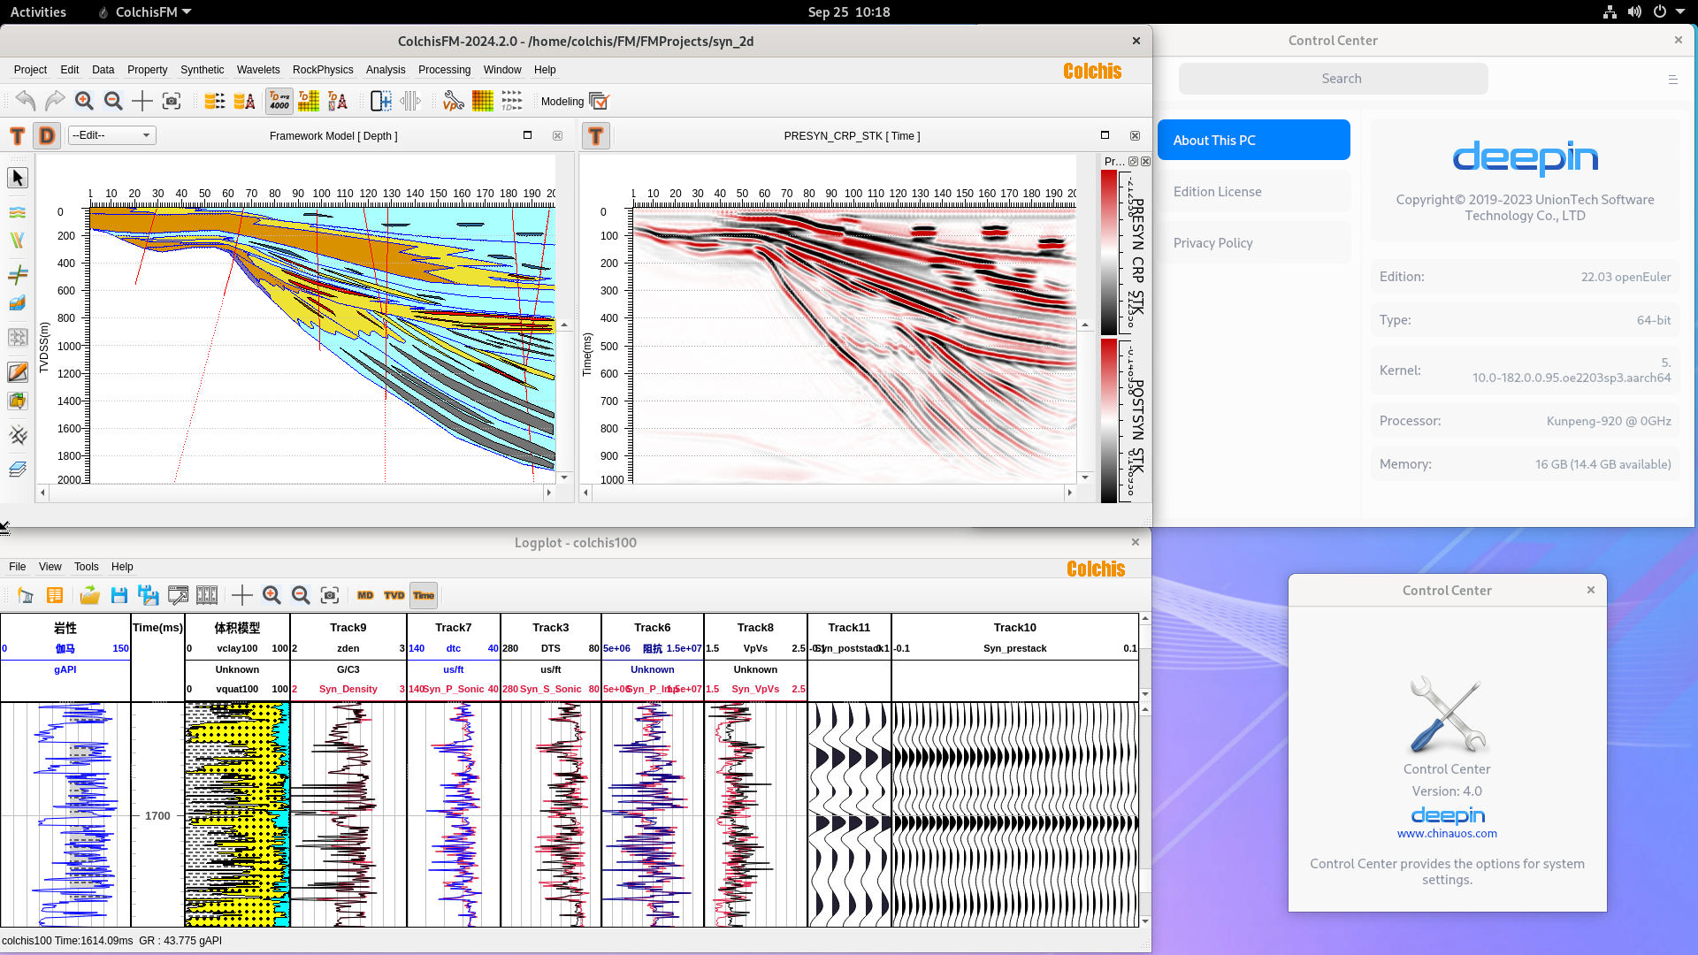The height and width of the screenshot is (955, 1698).
Task: Open the Activities overview
Action: pyautogui.click(x=38, y=12)
